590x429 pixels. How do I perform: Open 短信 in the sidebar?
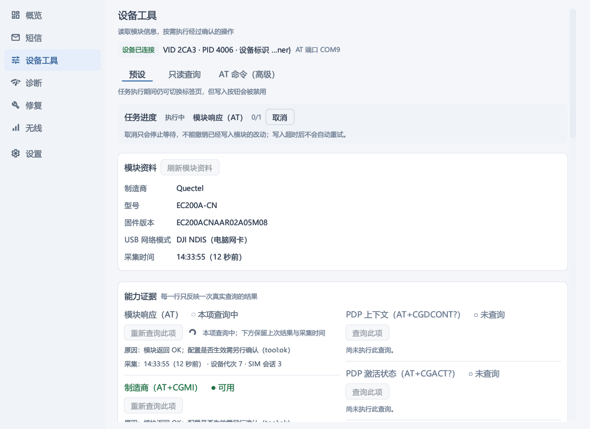(x=53, y=38)
